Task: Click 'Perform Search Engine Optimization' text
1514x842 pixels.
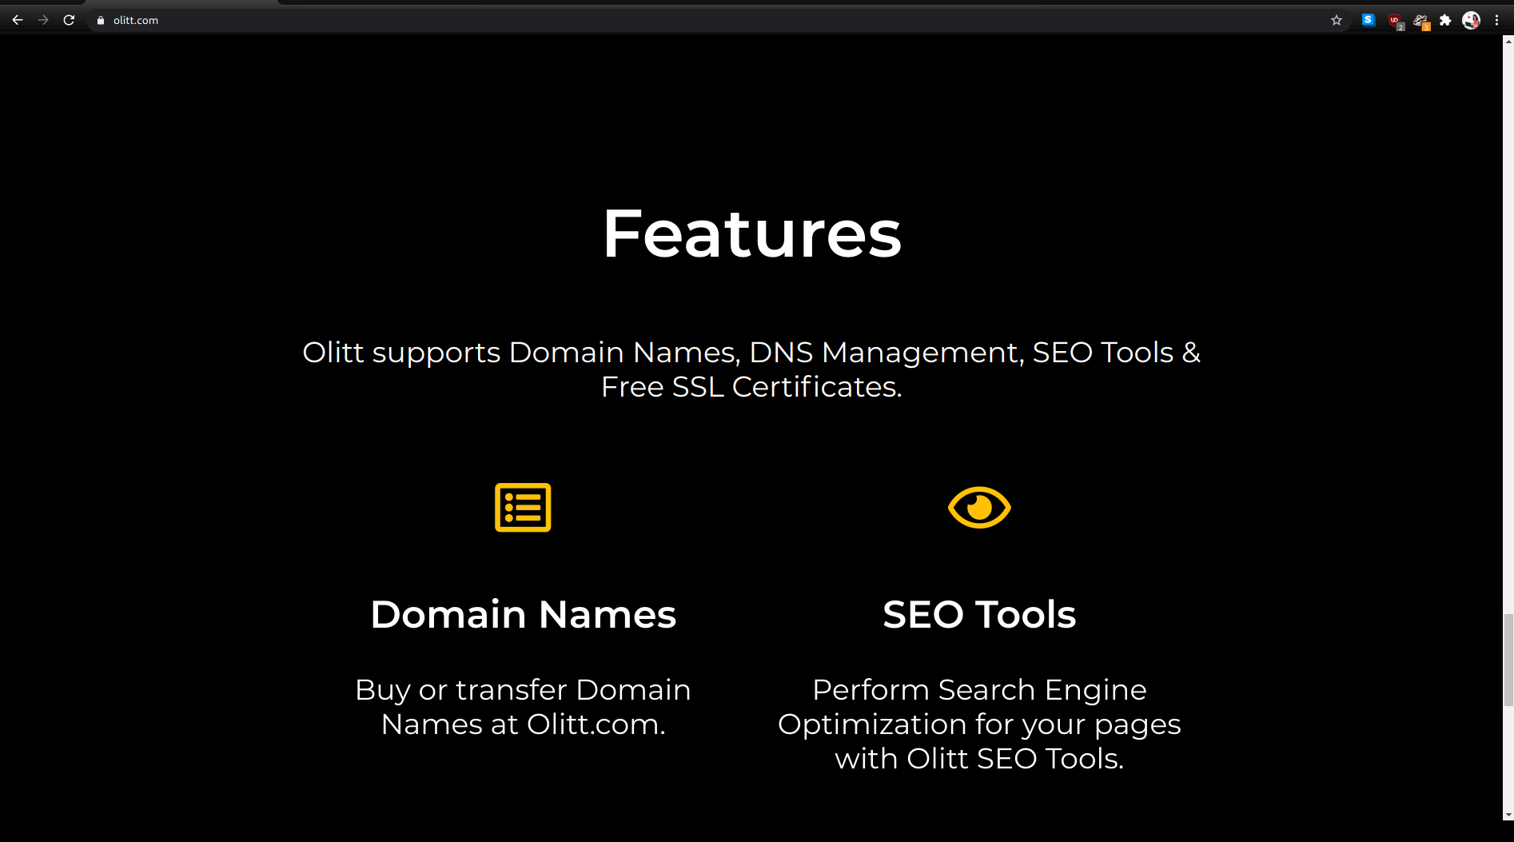Action: tap(979, 724)
